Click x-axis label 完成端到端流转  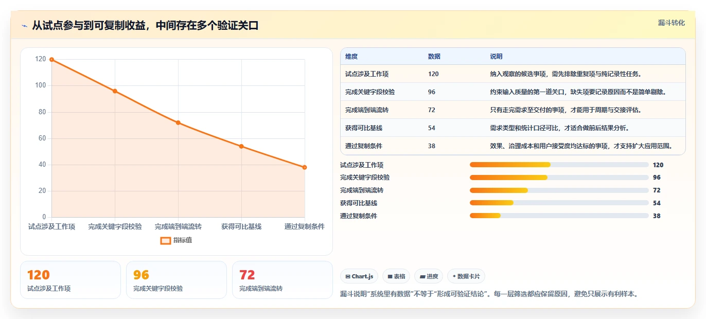178,226
